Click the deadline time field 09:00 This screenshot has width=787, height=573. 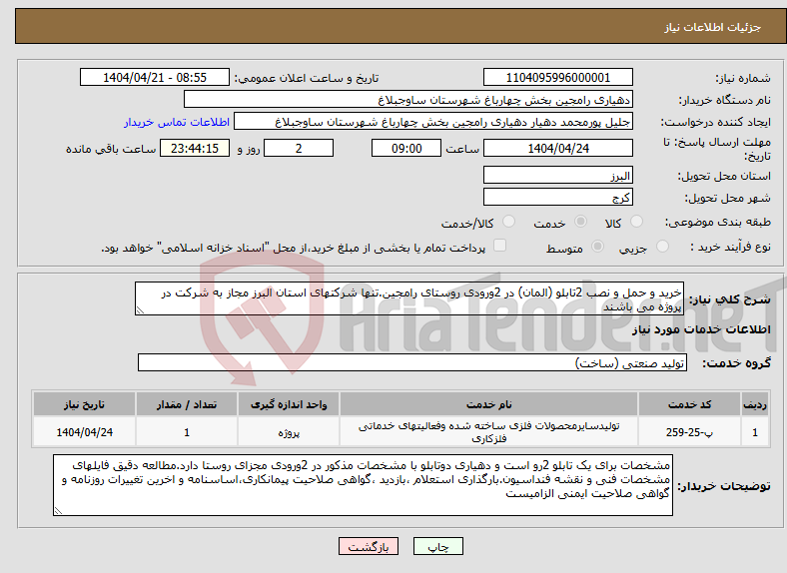point(406,148)
